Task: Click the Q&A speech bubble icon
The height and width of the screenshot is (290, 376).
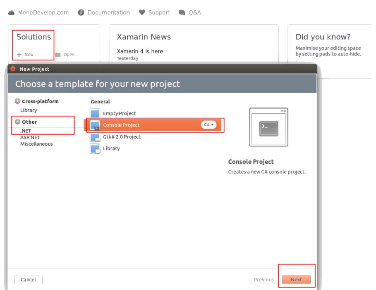Action: click(x=182, y=12)
